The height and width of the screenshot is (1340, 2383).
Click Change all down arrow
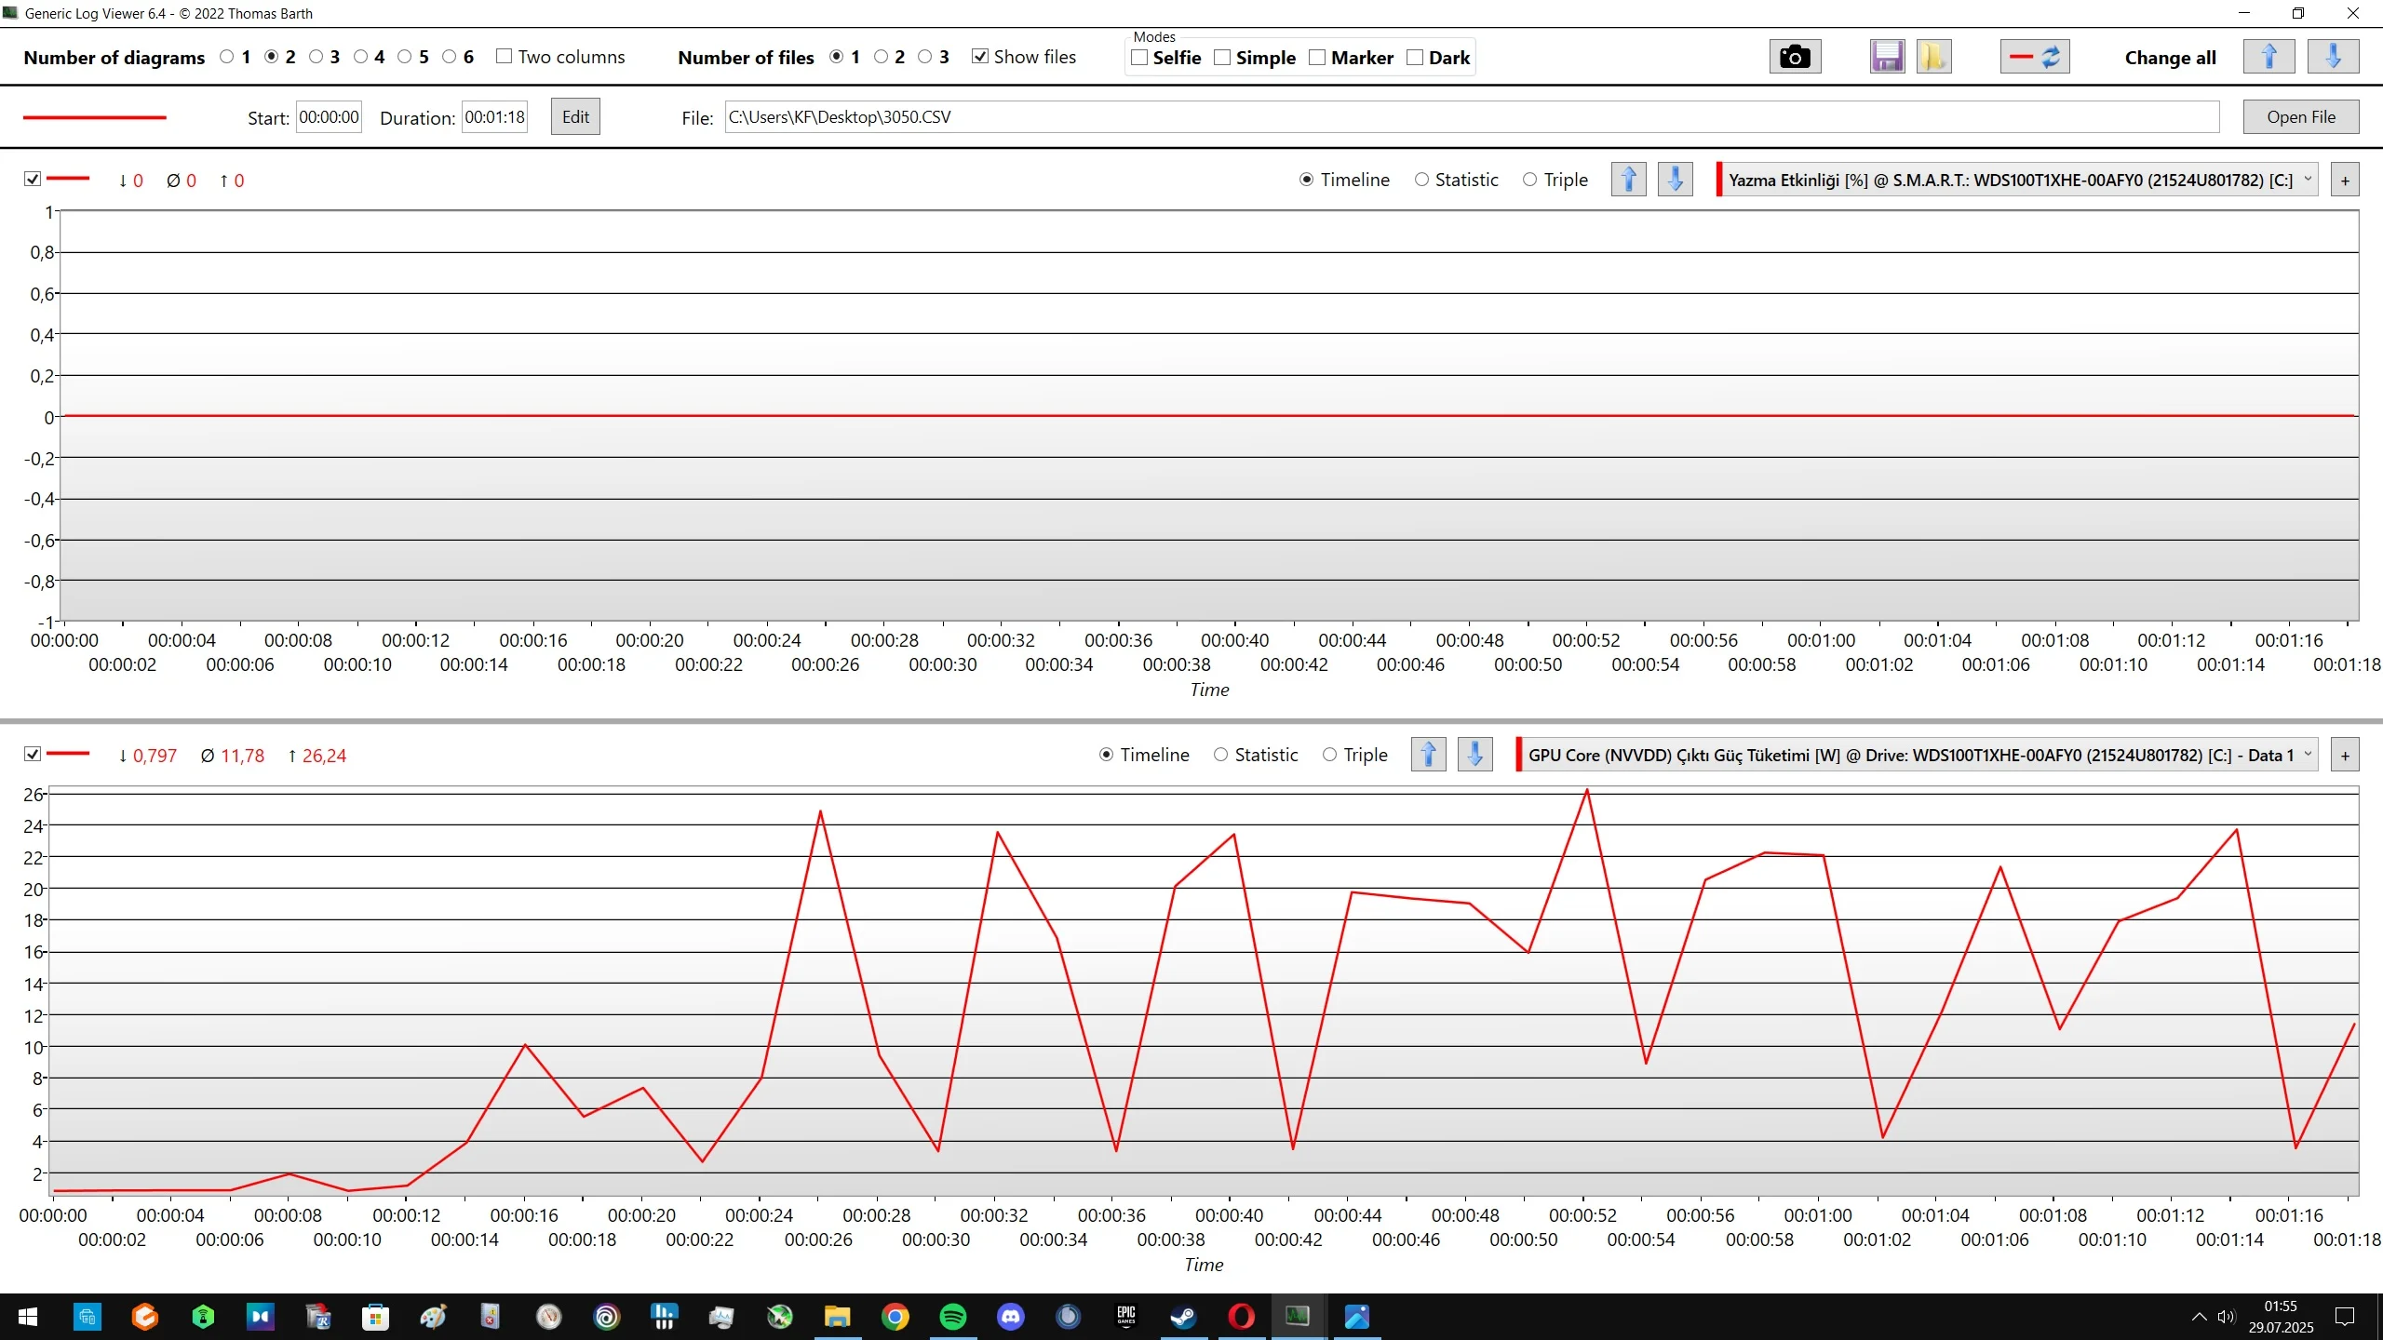(2333, 58)
